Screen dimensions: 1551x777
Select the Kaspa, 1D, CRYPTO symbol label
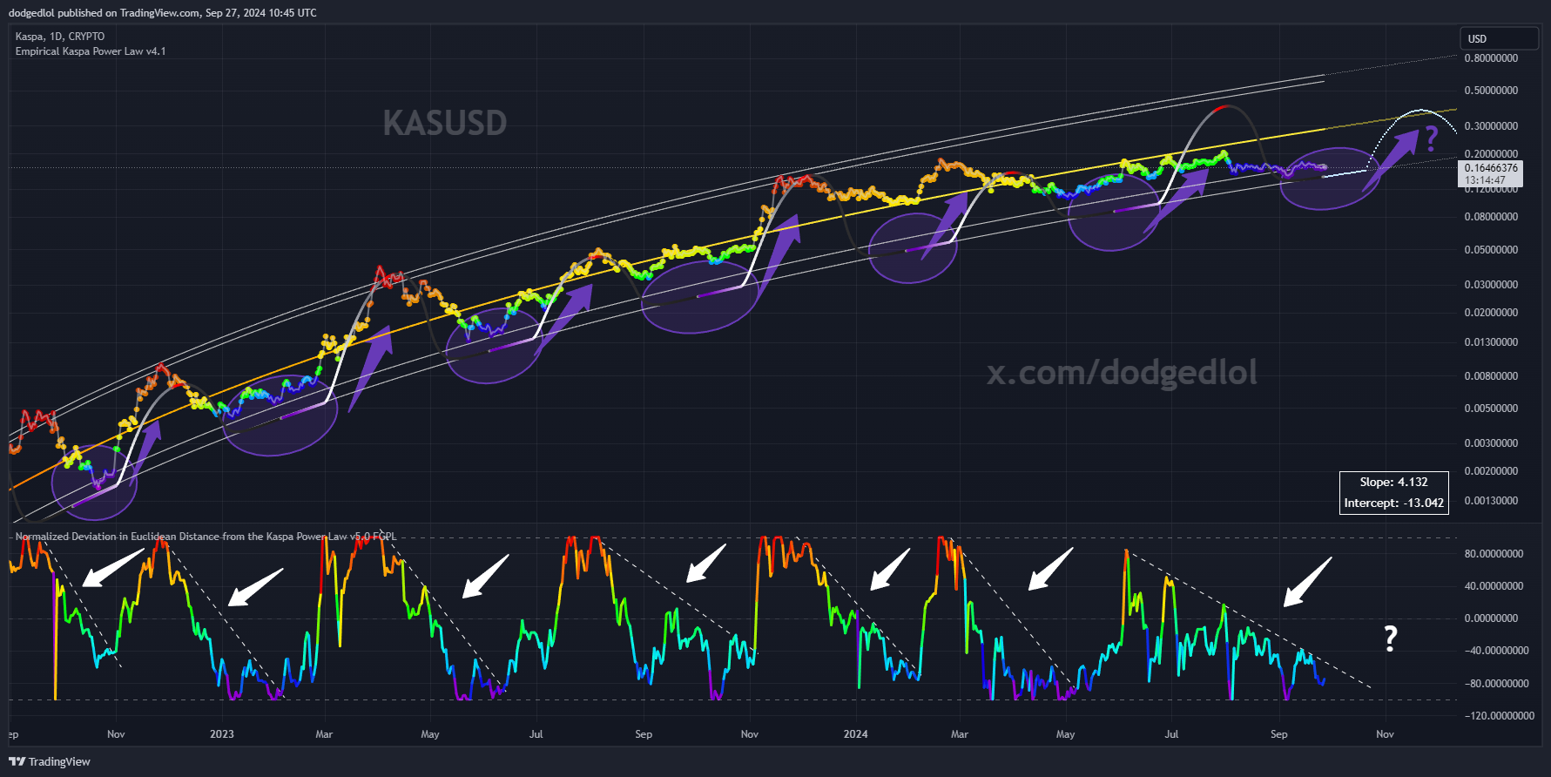tap(60, 37)
